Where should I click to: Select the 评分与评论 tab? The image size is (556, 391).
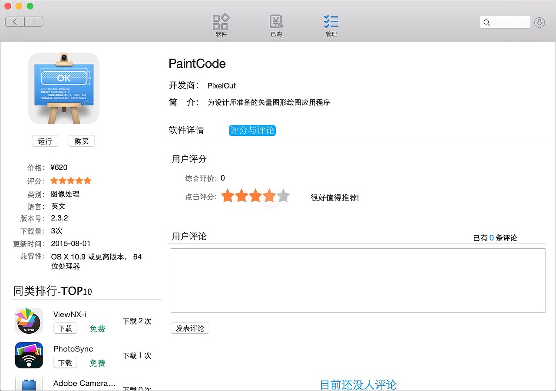(x=252, y=130)
